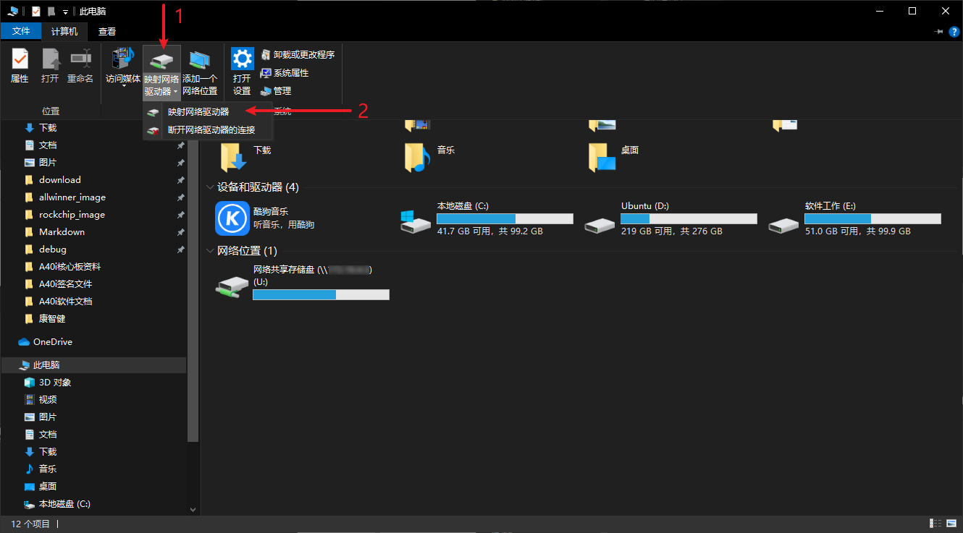Click the pin-ribbon icon beside Help
Viewport: 963px width, 533px height.
point(939,32)
